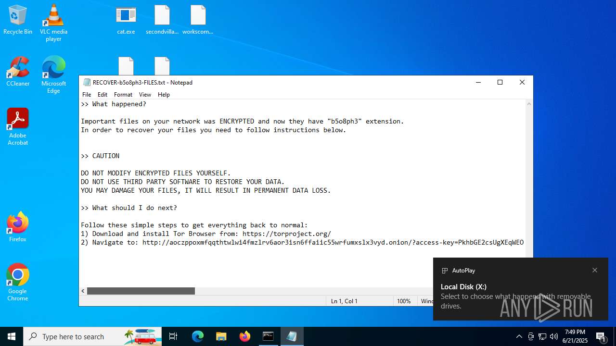Image resolution: width=616 pixels, height=346 pixels.
Task: Switch to the Notepad taskbar item
Action: click(292, 336)
